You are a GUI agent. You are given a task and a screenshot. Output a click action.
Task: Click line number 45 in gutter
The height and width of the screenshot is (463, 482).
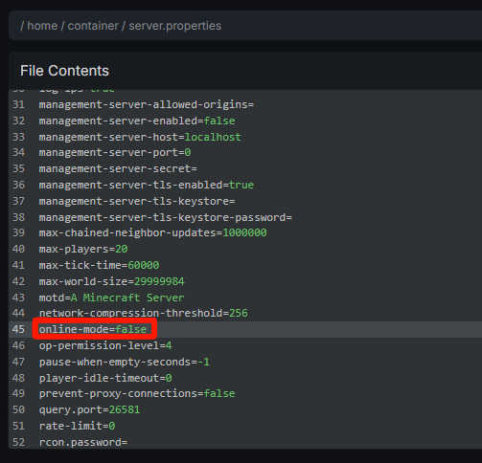pos(18,329)
